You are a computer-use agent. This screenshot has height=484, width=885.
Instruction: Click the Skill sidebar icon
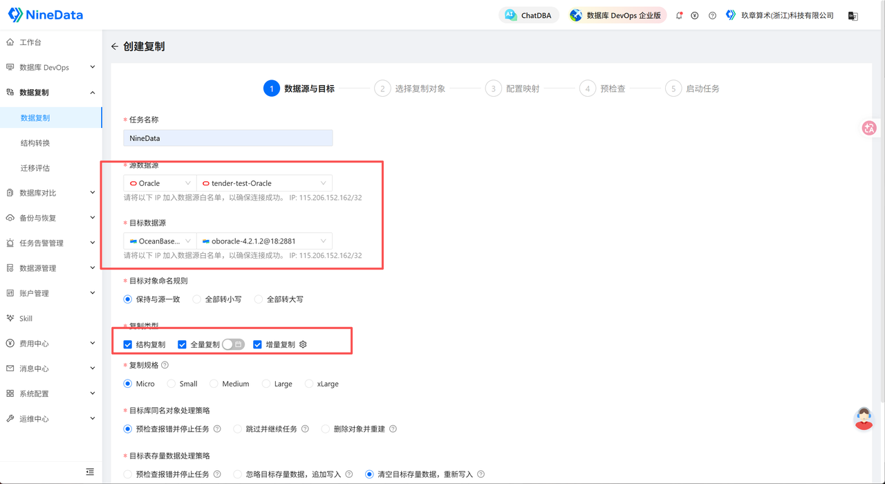[10, 318]
